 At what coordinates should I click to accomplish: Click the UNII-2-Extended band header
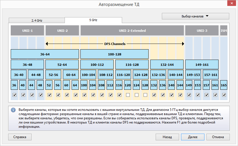(132, 30)
